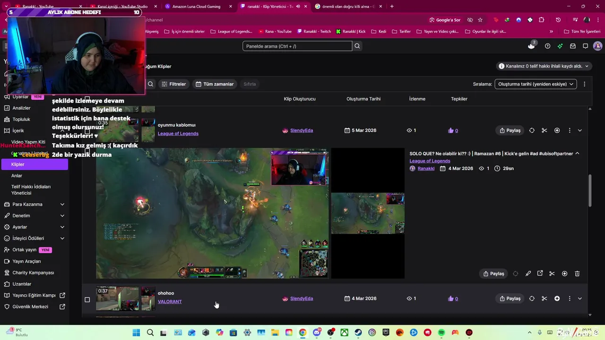The width and height of the screenshot is (605, 340).
Task: Open Yayın Araçları in the sidebar
Action: (26, 261)
